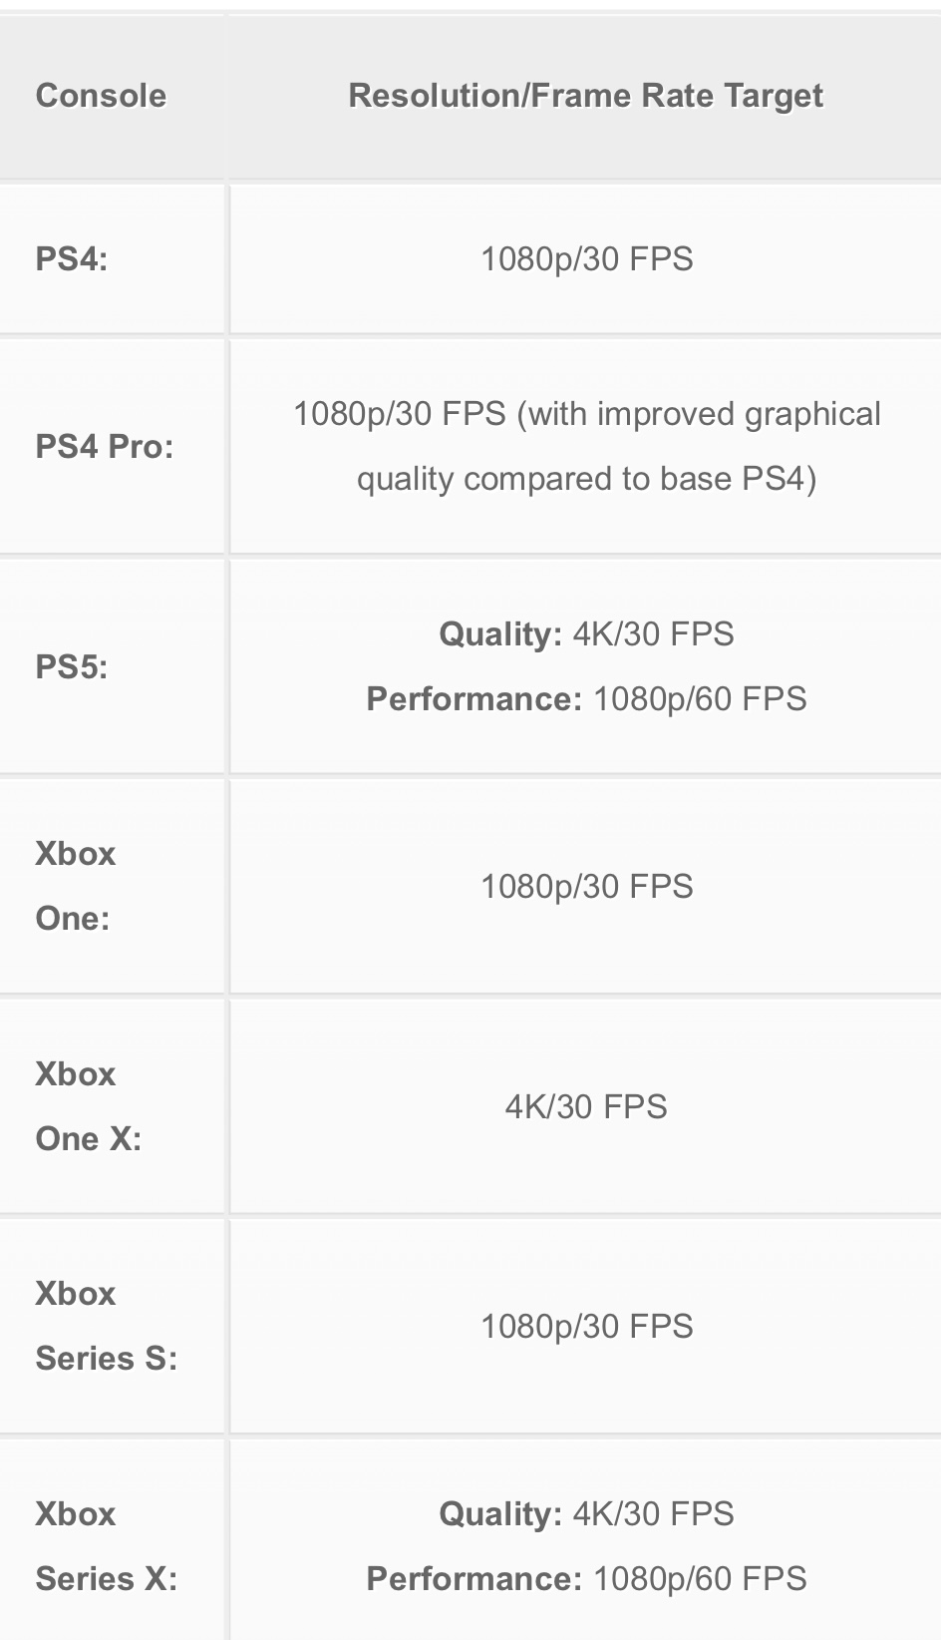Select the PS4 Pro row label
941x1640 pixels.
[x=105, y=446]
